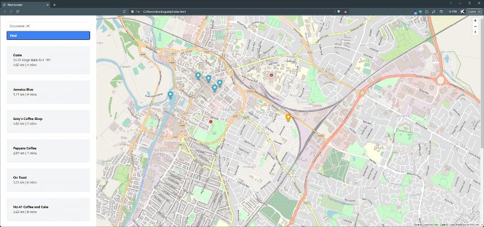Focus the location search field
484x227 pixels.
tap(48, 26)
